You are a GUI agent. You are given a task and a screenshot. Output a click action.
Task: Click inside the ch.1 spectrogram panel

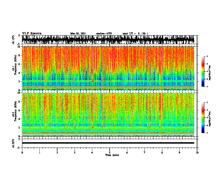click(108, 68)
